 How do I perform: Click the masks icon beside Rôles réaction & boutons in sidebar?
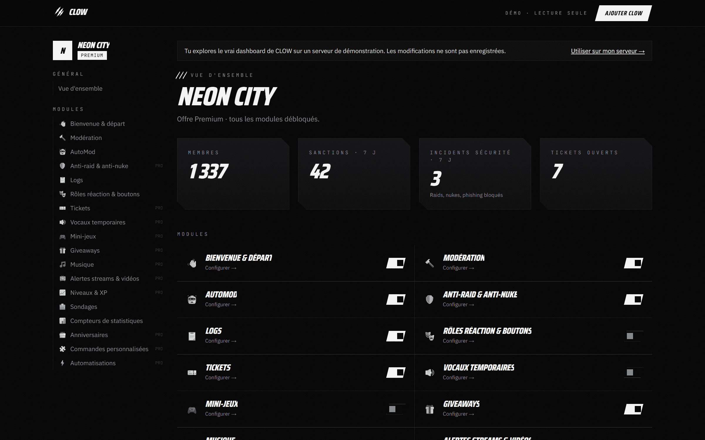tap(63, 194)
